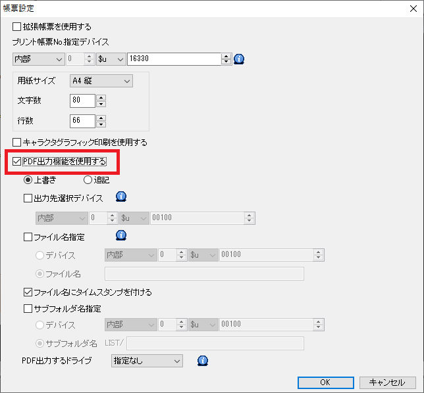Open the 用紙サイズ A4 縦 dropdown
The width and height of the screenshot is (424, 393).
pyautogui.click(x=101, y=81)
